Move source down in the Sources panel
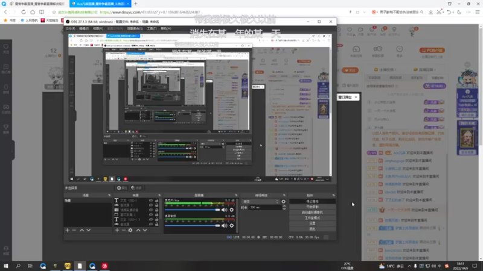This screenshot has width=483, height=271. pos(145,230)
